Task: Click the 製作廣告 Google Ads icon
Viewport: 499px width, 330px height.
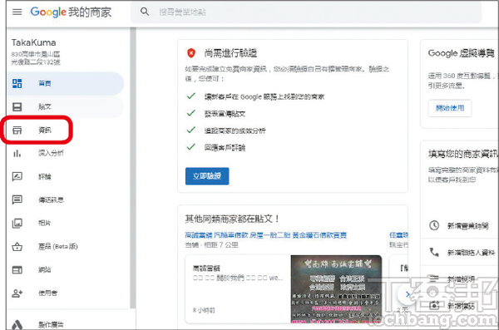Action: coord(17,324)
